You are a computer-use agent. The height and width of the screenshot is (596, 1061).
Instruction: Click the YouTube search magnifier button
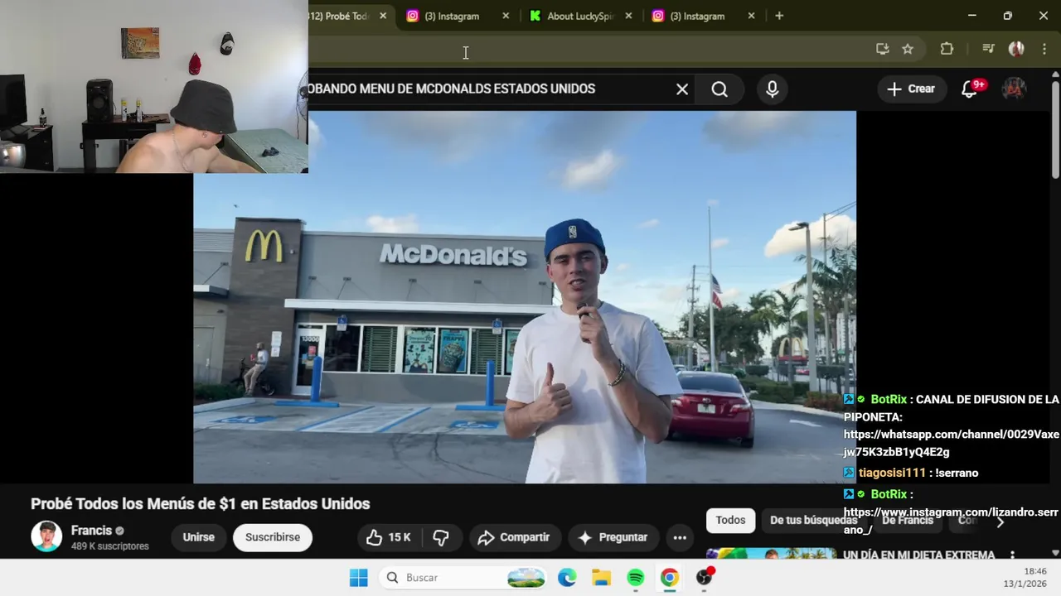[719, 89]
